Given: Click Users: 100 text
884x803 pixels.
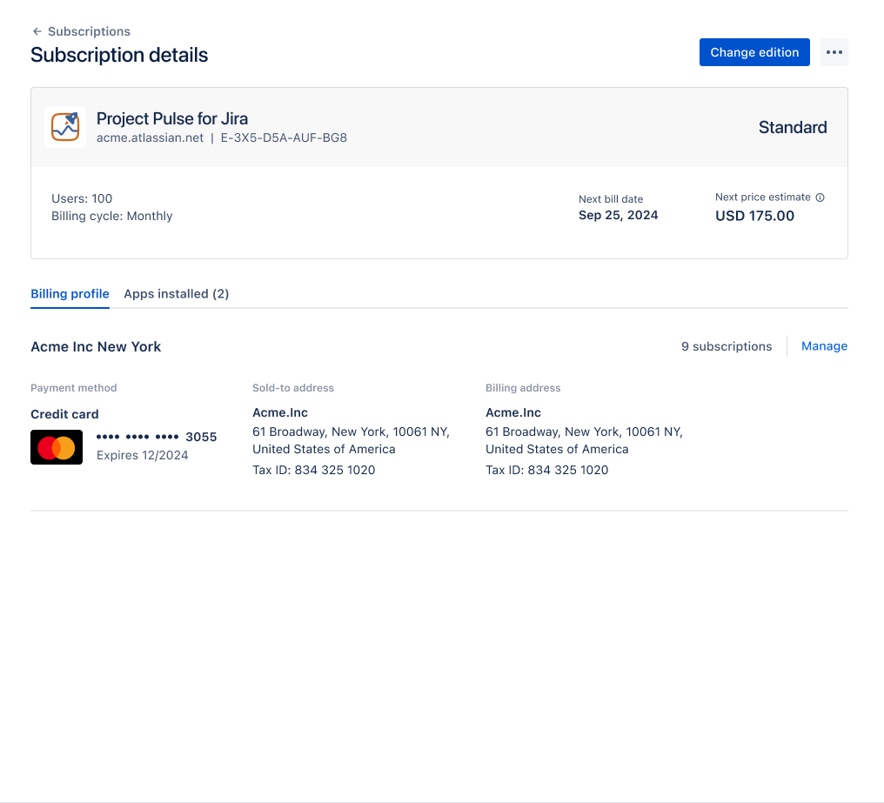Looking at the screenshot, I should pyautogui.click(x=82, y=198).
